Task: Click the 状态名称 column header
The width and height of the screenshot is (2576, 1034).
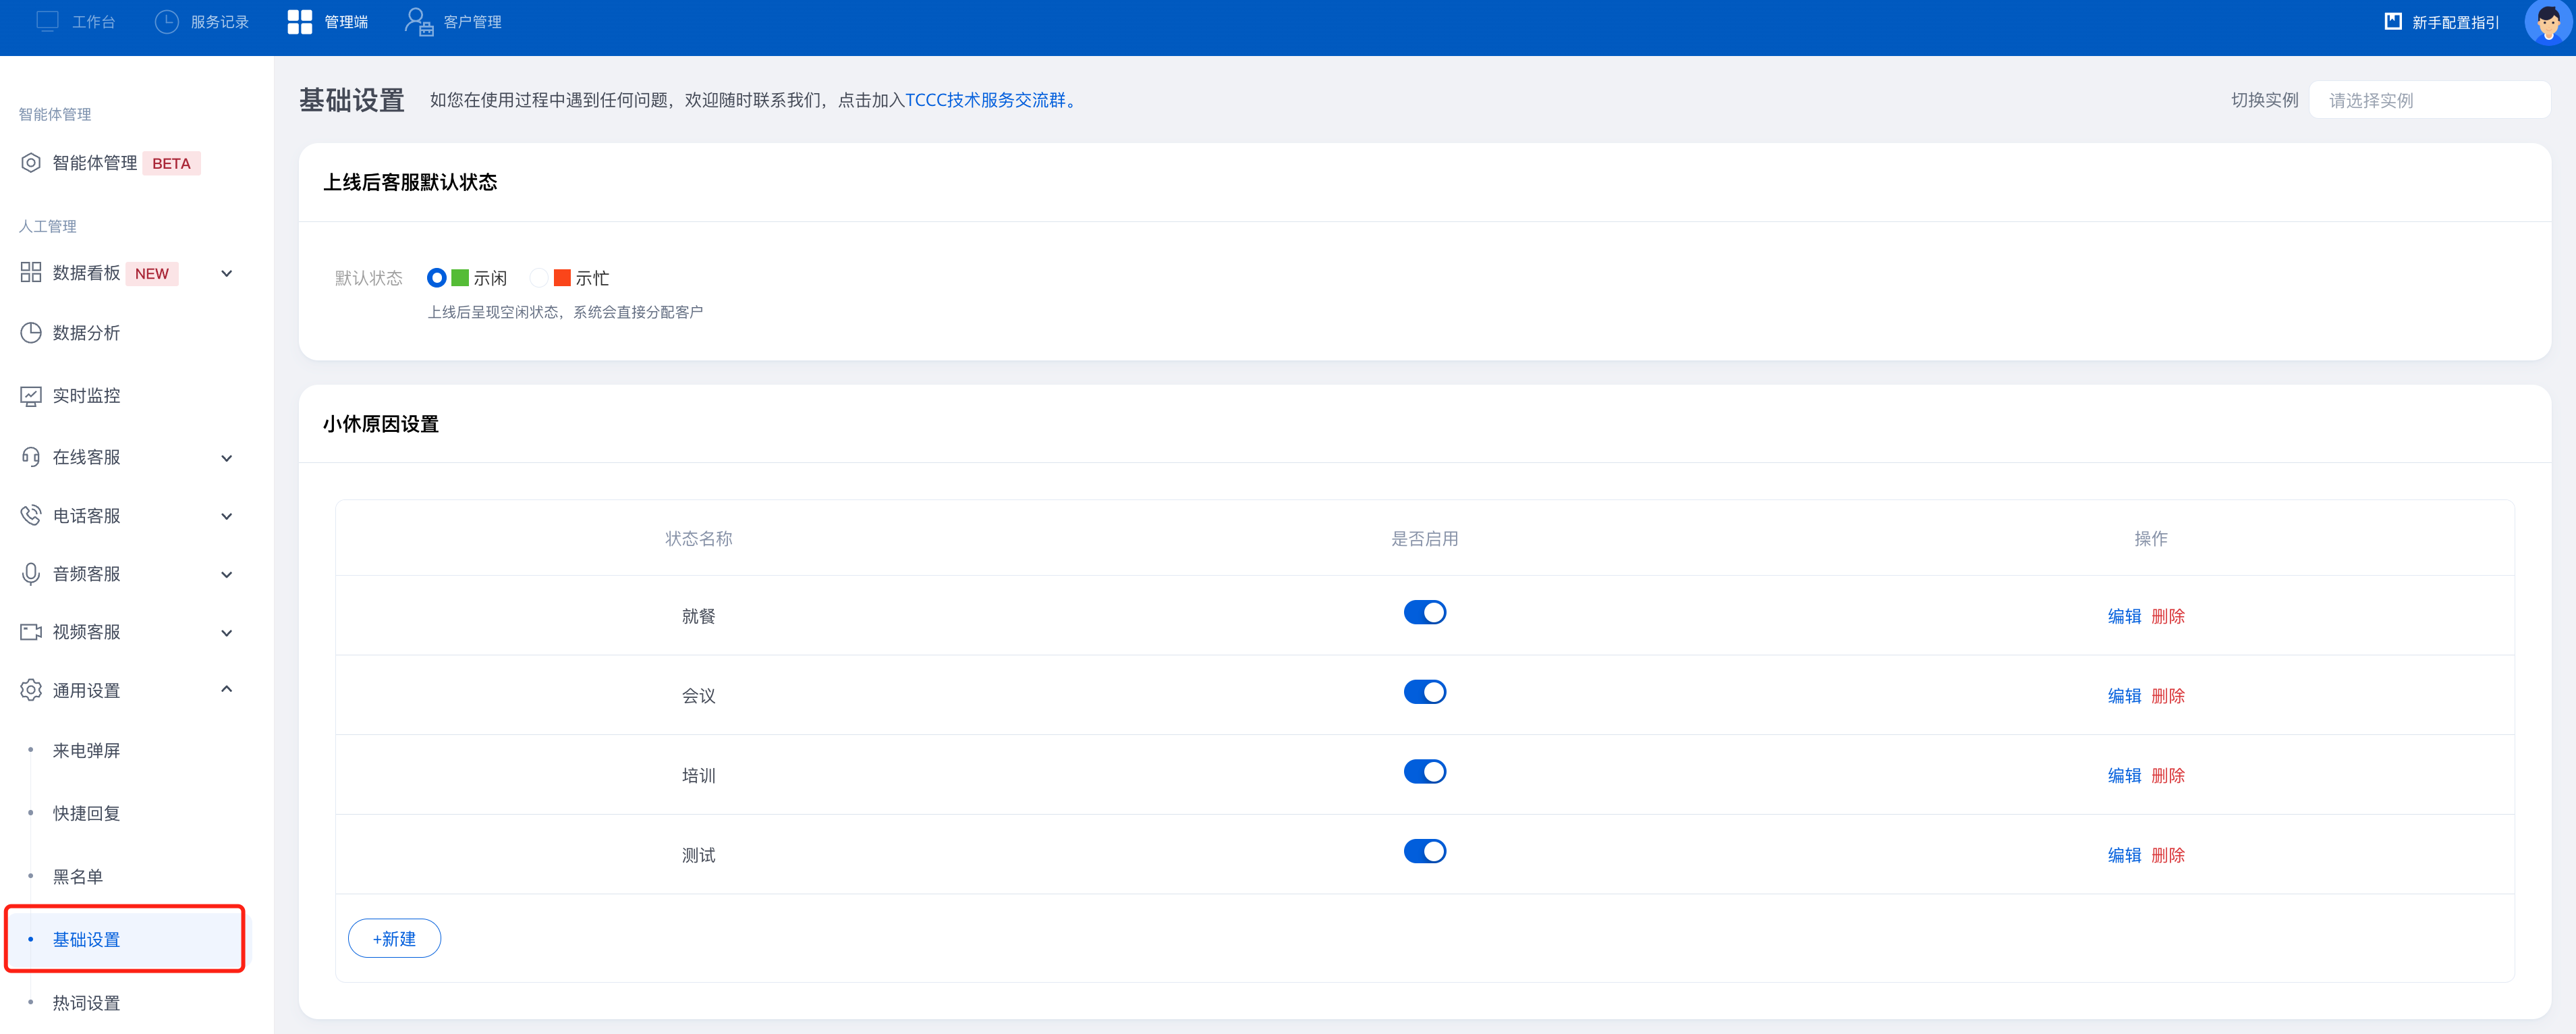Action: [698, 538]
